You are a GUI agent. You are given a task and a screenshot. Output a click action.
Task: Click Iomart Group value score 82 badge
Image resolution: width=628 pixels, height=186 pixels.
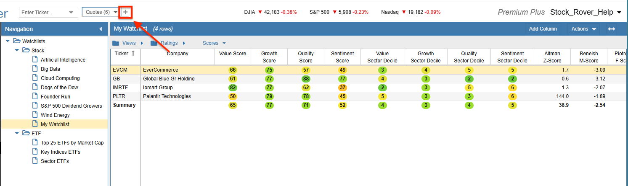[x=233, y=88]
